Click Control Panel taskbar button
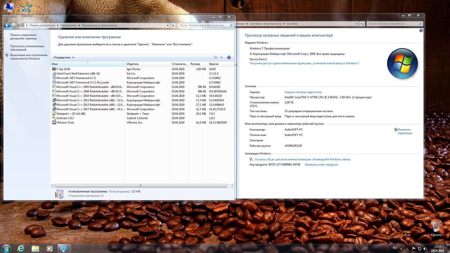This screenshot has width=450, height=253. point(64,248)
